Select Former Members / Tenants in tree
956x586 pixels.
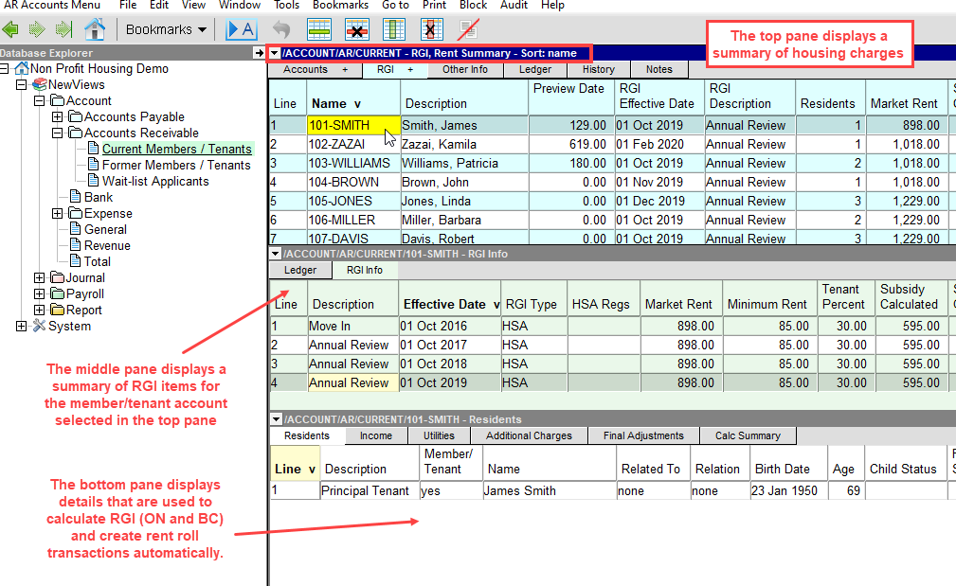point(176,166)
